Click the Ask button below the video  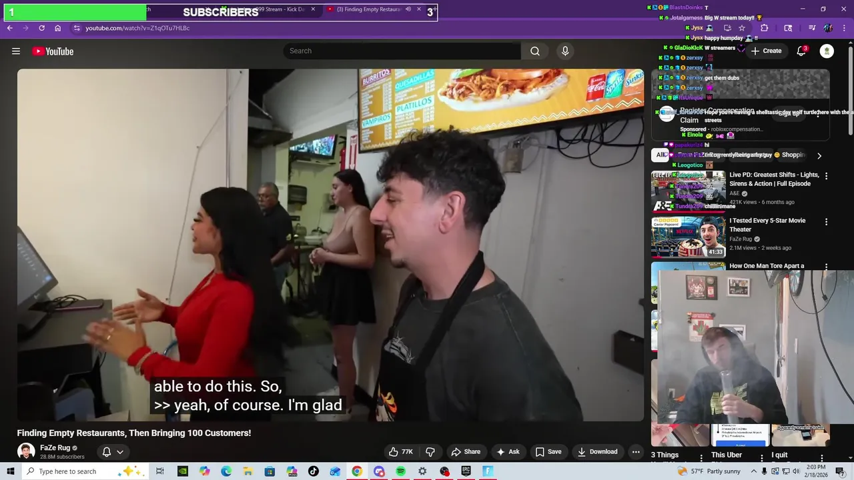point(508,451)
